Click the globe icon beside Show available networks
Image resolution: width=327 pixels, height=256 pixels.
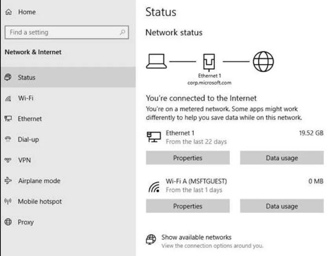(x=151, y=238)
